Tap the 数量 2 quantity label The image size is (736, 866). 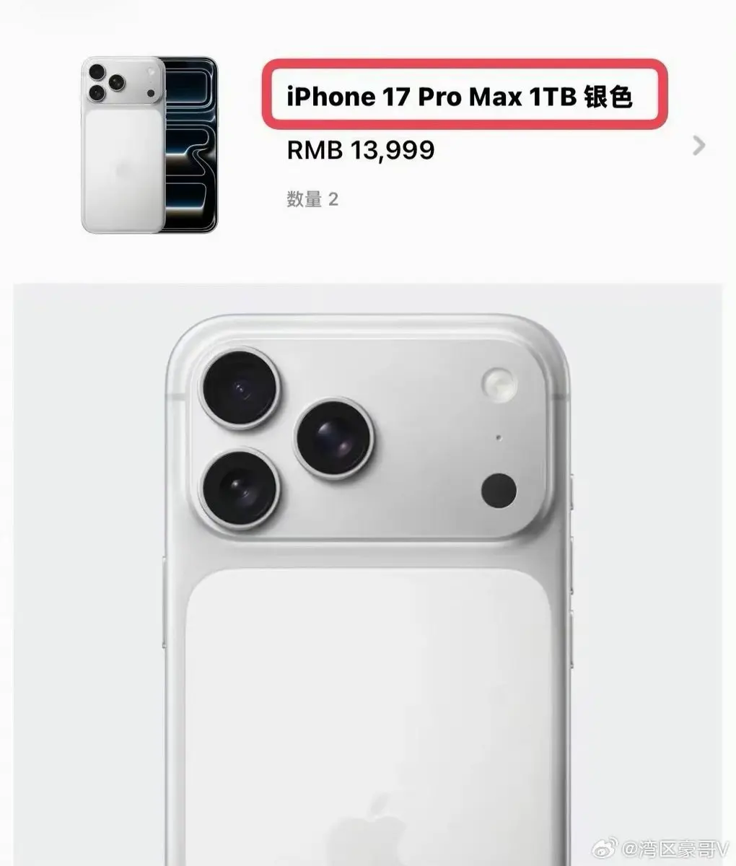312,199
